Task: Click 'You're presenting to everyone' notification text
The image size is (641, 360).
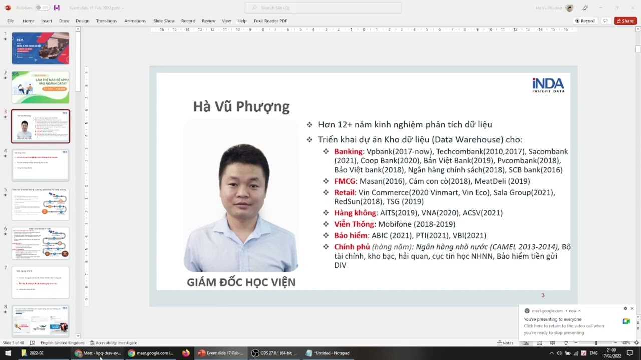Action: point(553,319)
